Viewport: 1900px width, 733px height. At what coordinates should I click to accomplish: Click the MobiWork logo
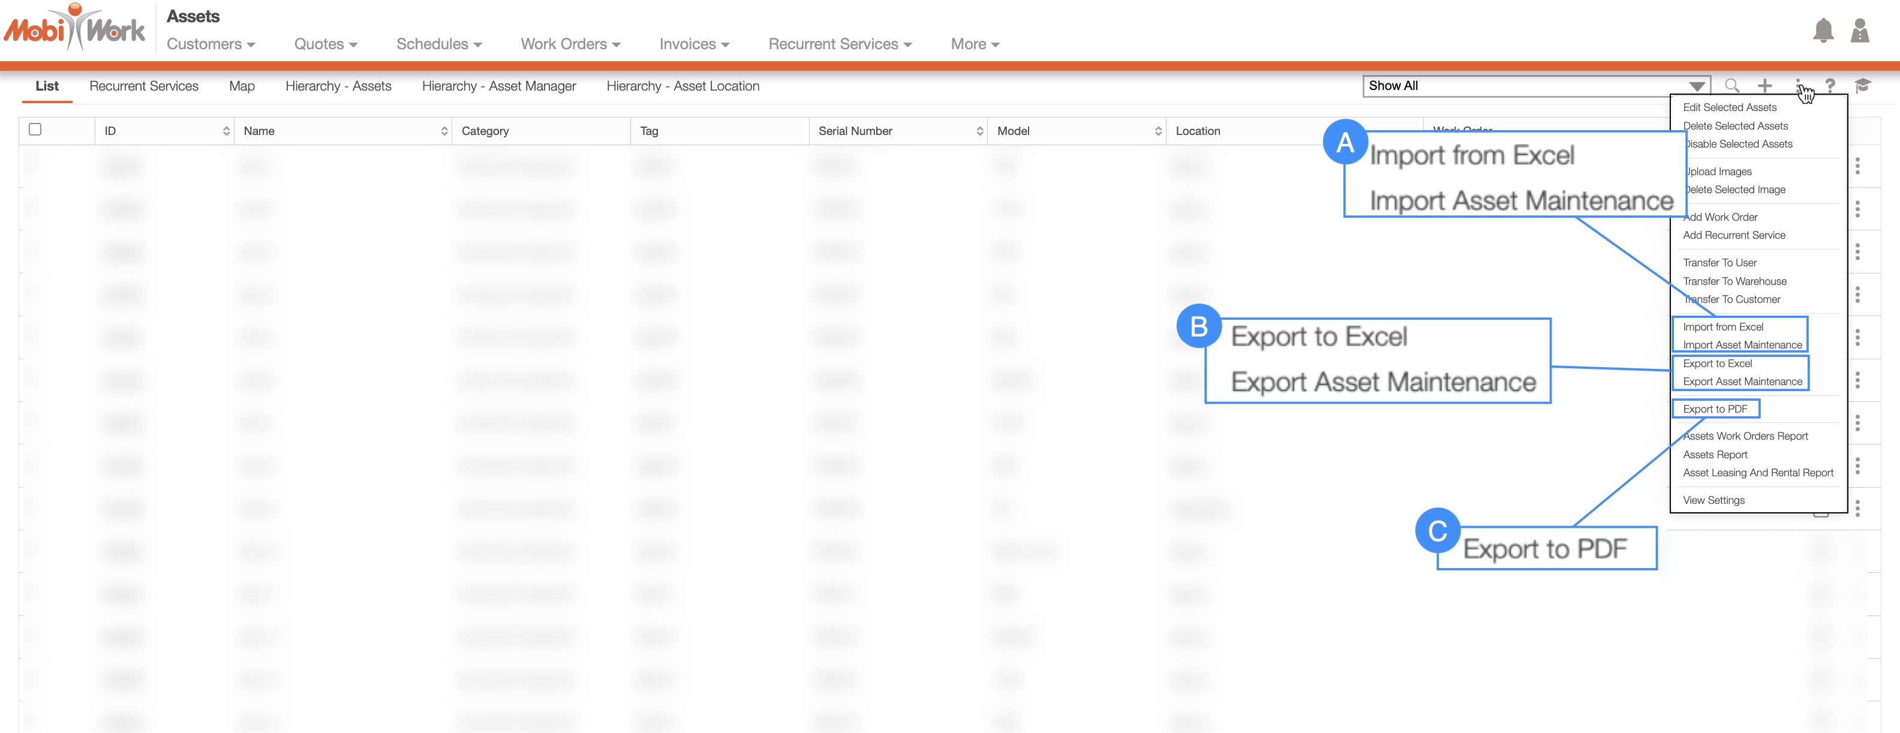coord(74,28)
